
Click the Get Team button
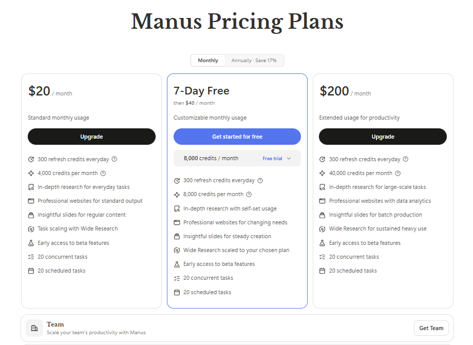point(431,328)
